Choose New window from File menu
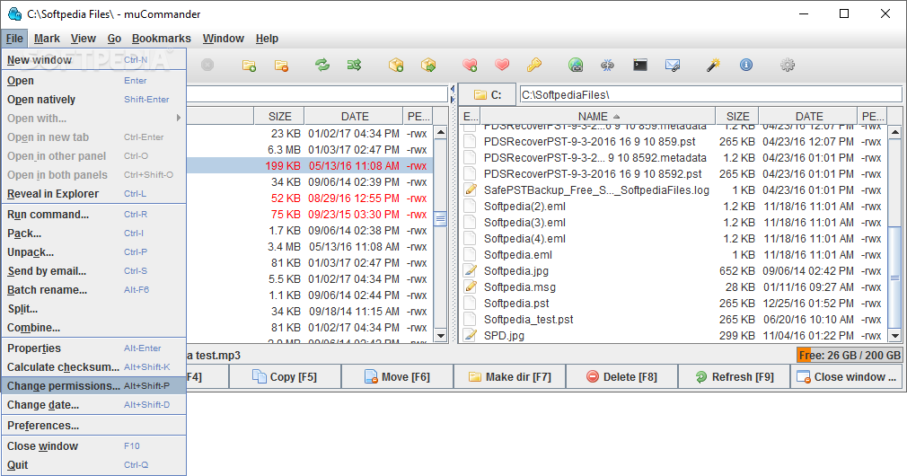907x476 pixels. (93, 59)
